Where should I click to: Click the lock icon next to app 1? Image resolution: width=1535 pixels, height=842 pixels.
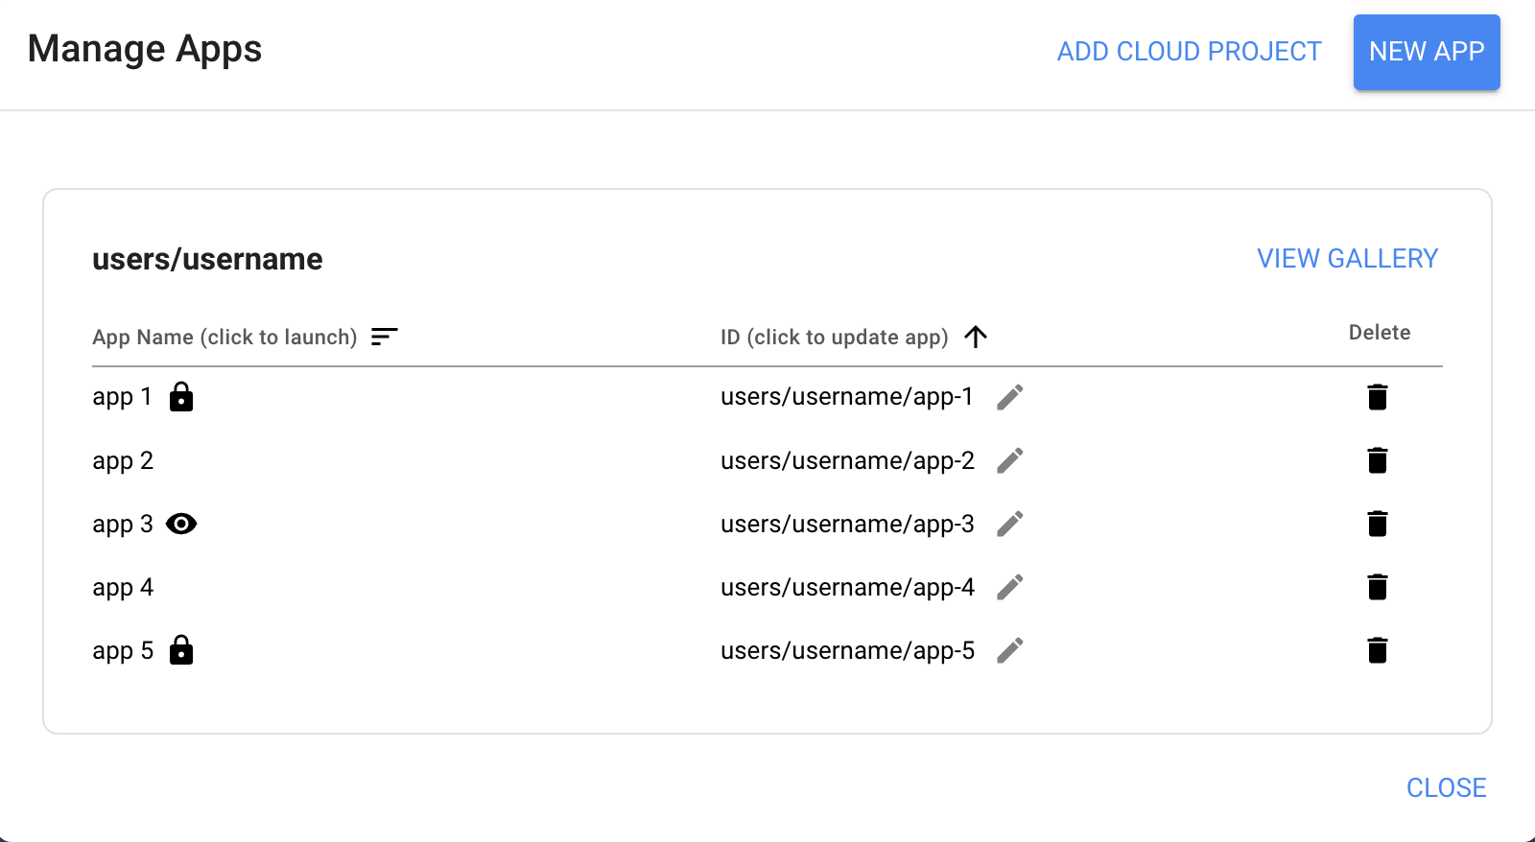(182, 396)
